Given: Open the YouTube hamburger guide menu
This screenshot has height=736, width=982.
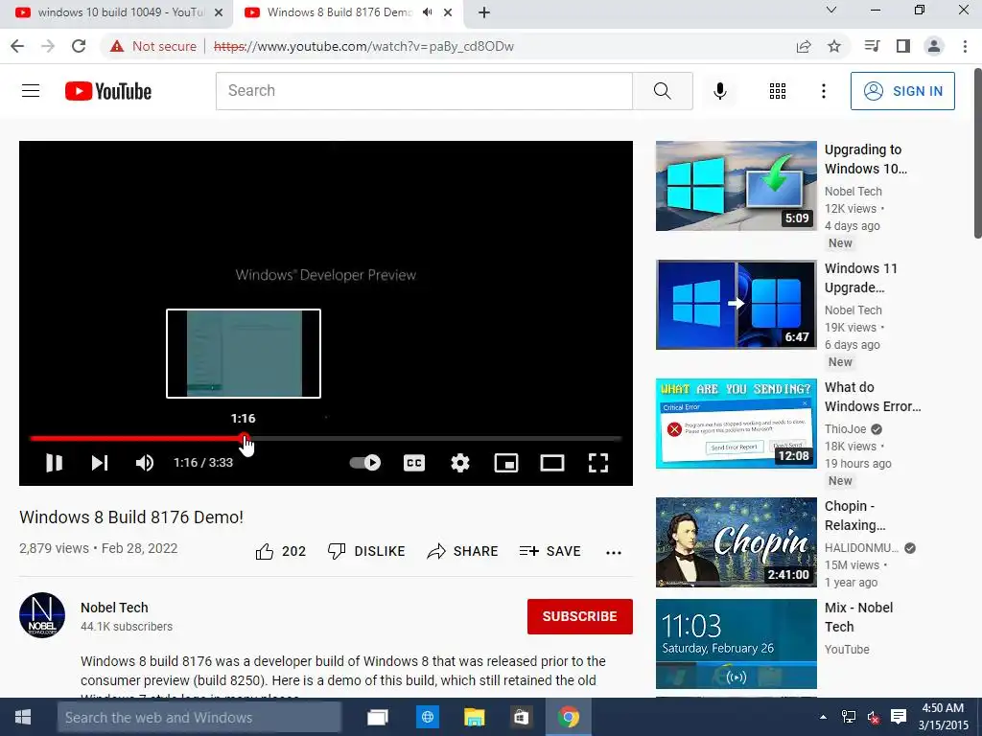Looking at the screenshot, I should point(31,91).
